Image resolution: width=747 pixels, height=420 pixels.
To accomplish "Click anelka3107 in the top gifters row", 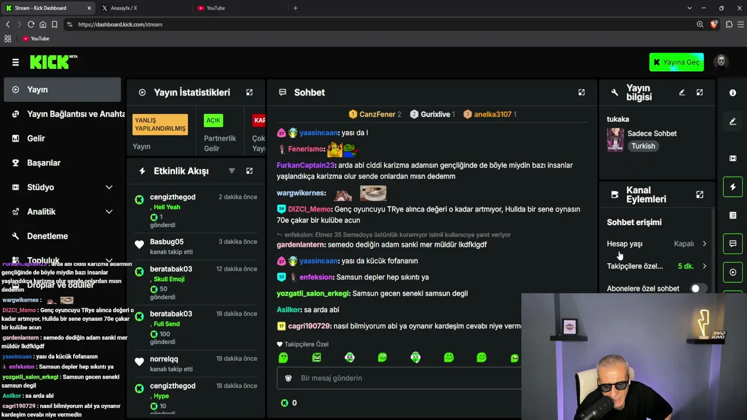I will [493, 114].
